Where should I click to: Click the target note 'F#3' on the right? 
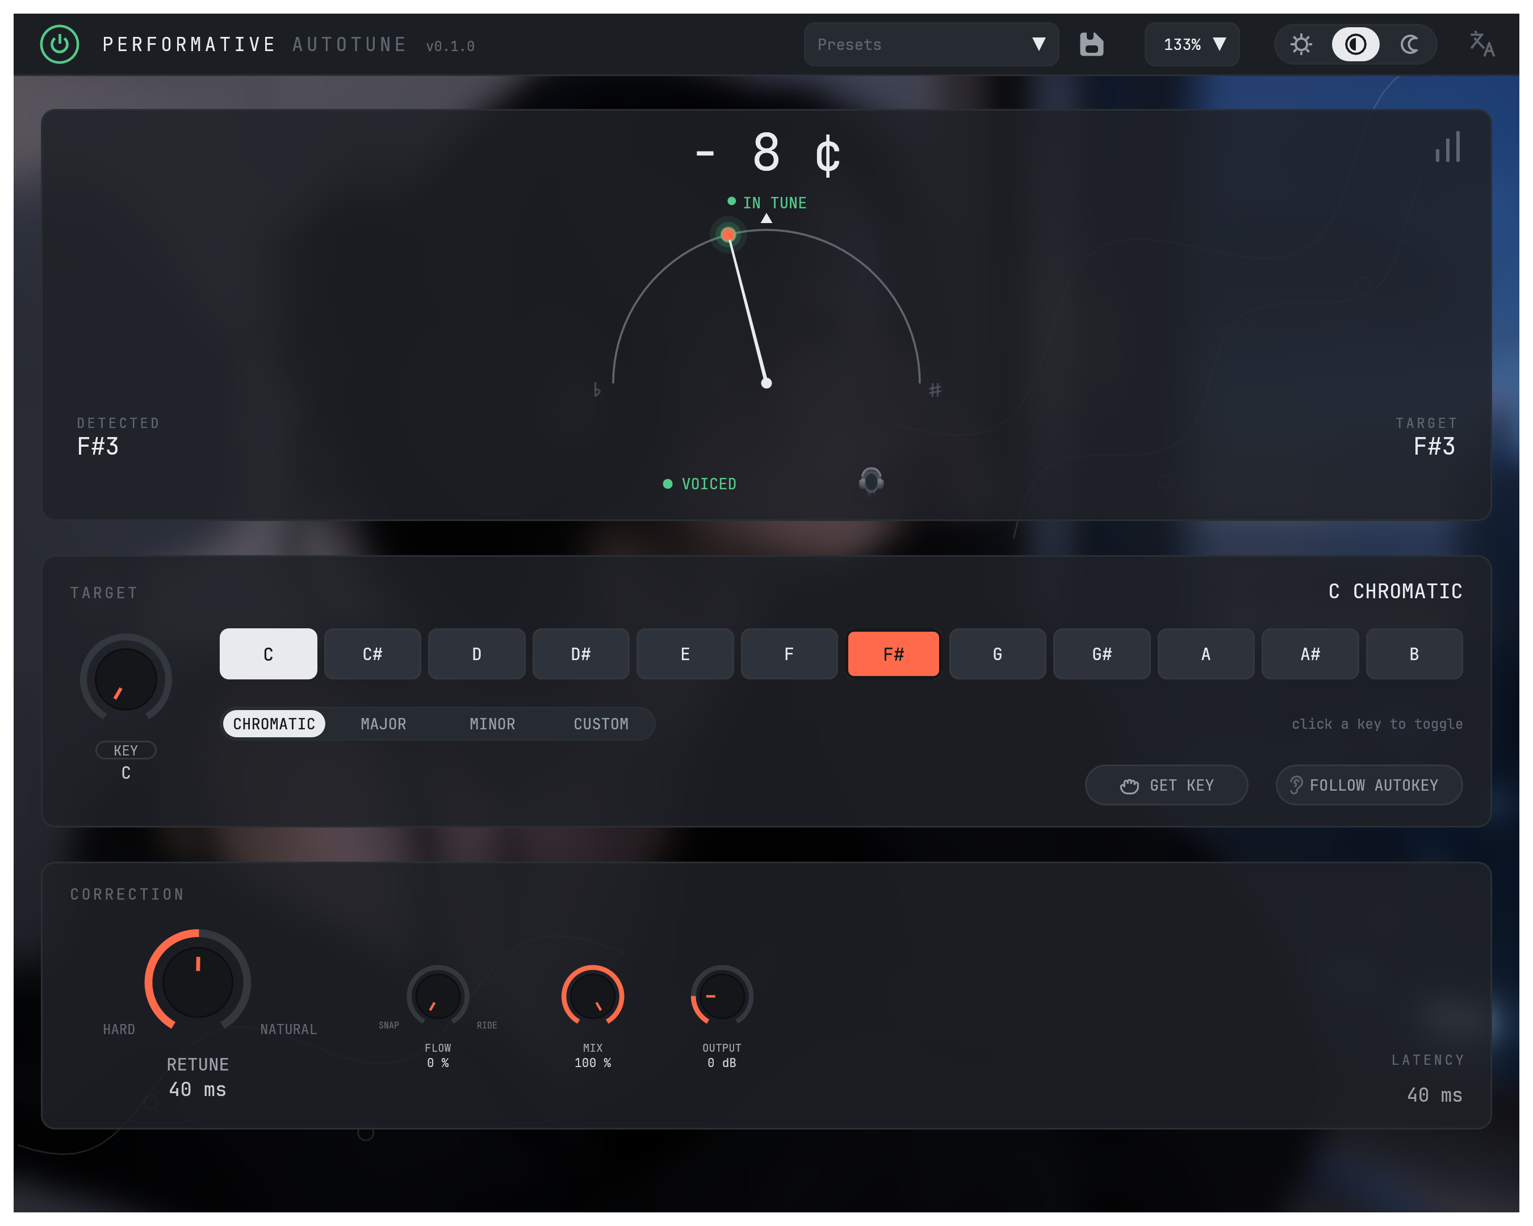click(1434, 446)
